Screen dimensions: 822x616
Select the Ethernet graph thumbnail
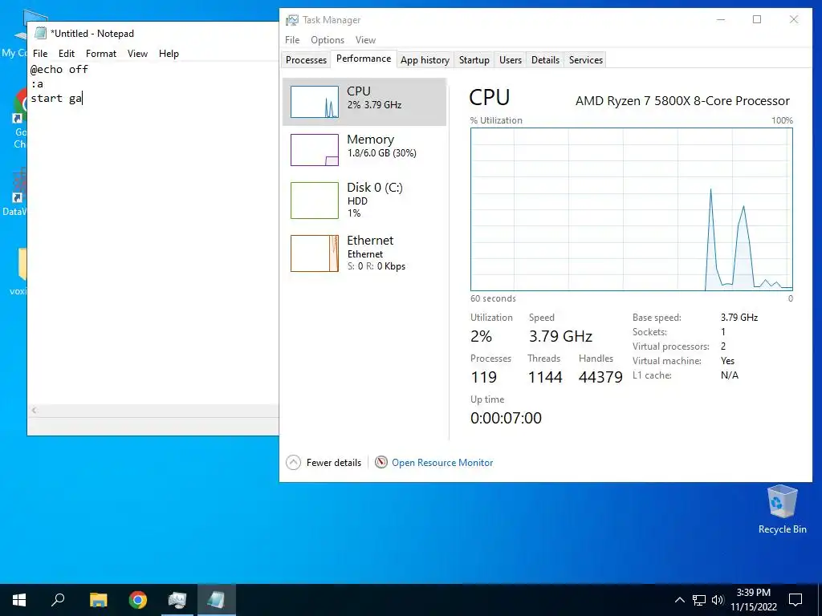click(x=314, y=253)
